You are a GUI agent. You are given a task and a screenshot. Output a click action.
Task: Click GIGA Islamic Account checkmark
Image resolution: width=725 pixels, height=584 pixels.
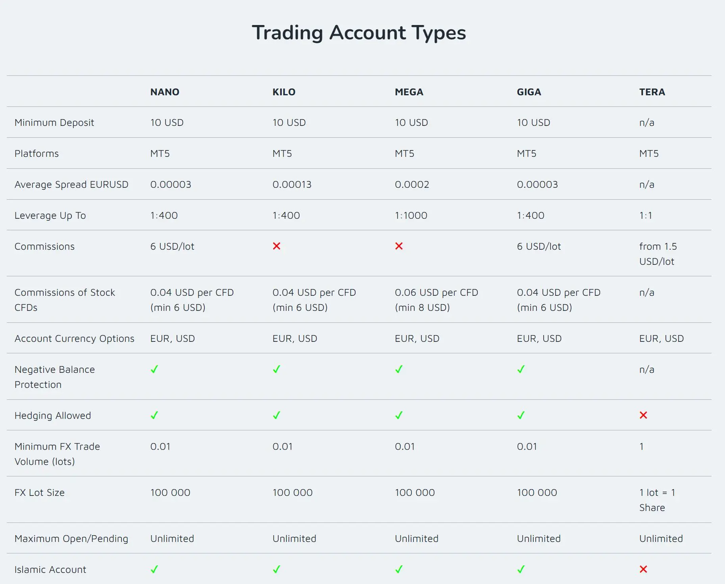521,569
